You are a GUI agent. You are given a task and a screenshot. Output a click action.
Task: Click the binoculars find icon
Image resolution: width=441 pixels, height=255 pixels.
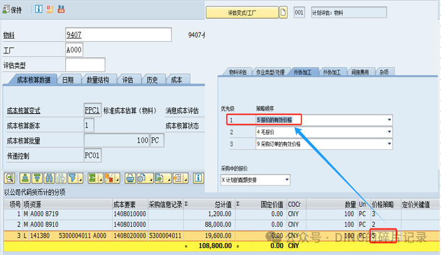[x=49, y=178]
